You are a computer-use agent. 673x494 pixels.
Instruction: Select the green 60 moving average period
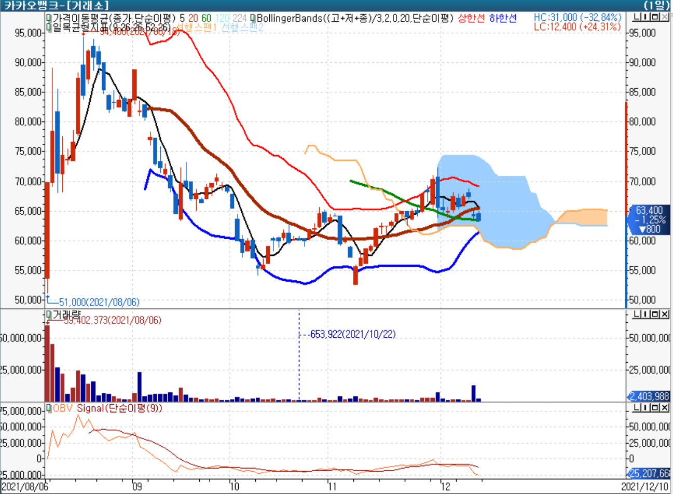207,18
